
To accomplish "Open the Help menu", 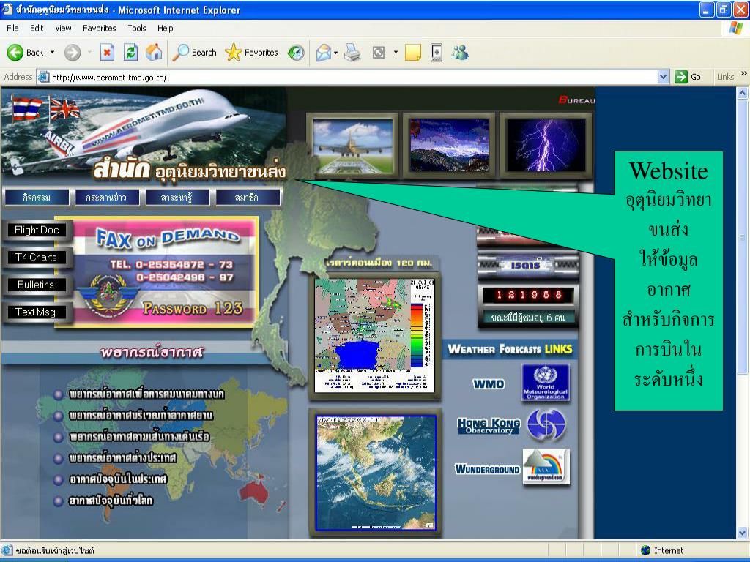I will pos(165,29).
